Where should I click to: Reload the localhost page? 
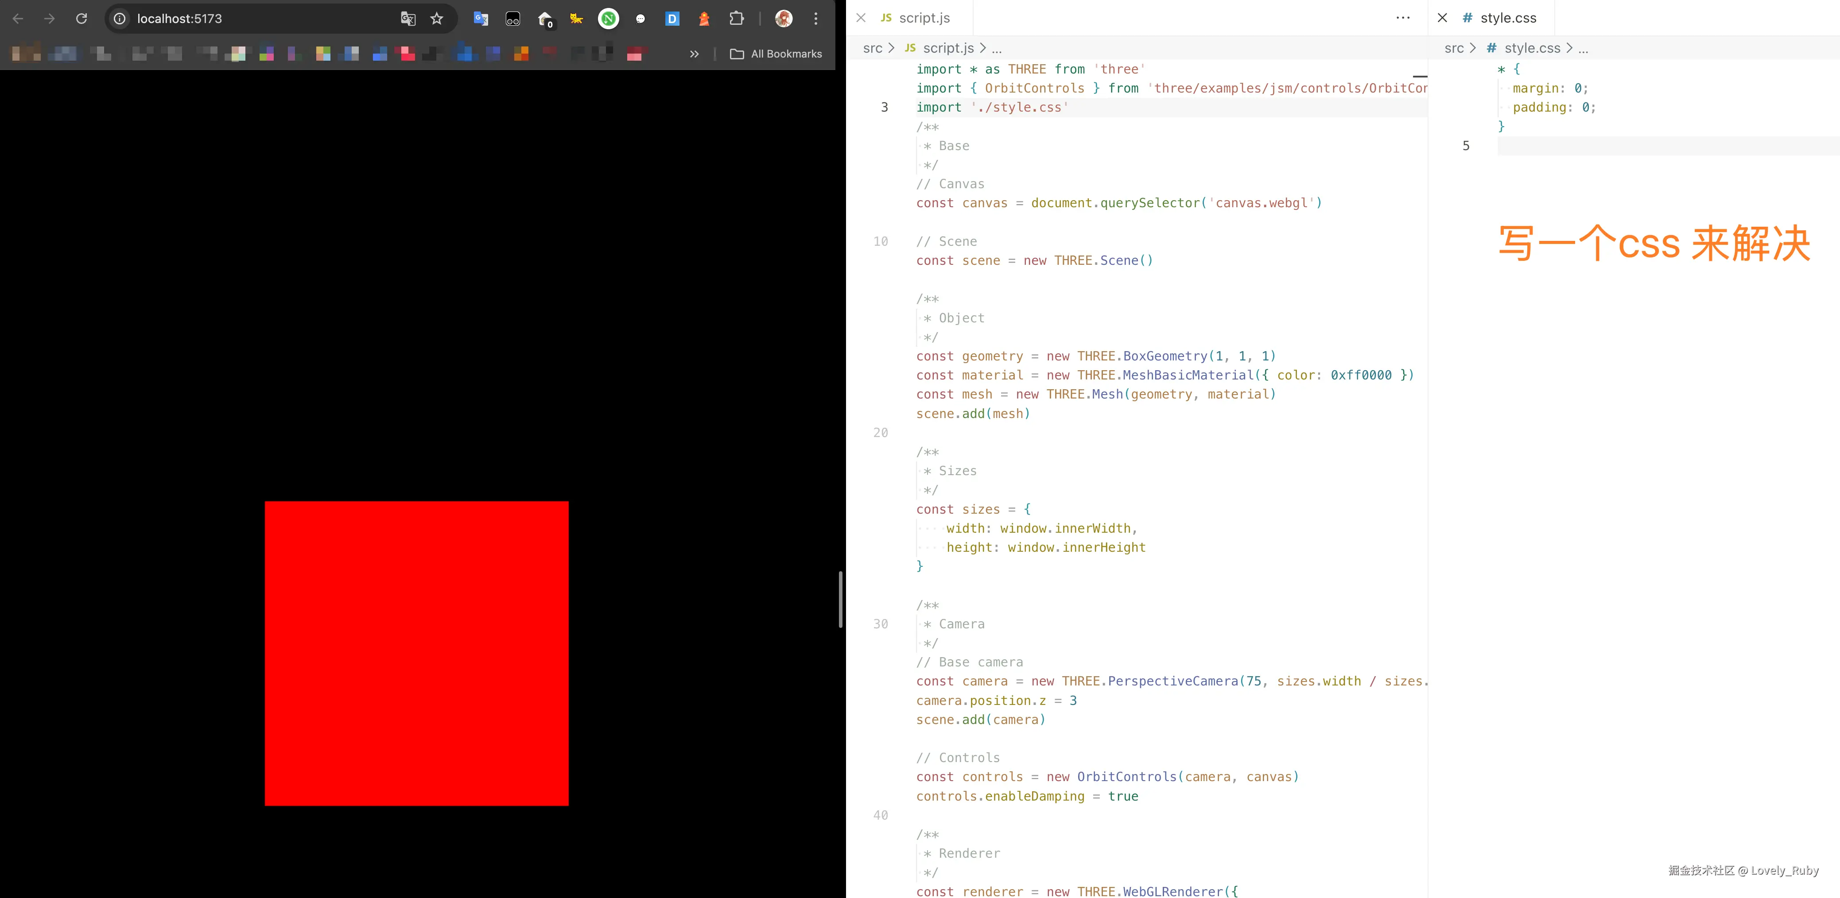(82, 19)
